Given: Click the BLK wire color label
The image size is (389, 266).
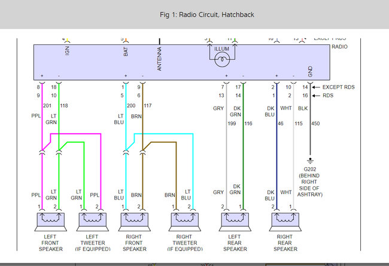Looking at the screenshot, I should pyautogui.click(x=303, y=108).
